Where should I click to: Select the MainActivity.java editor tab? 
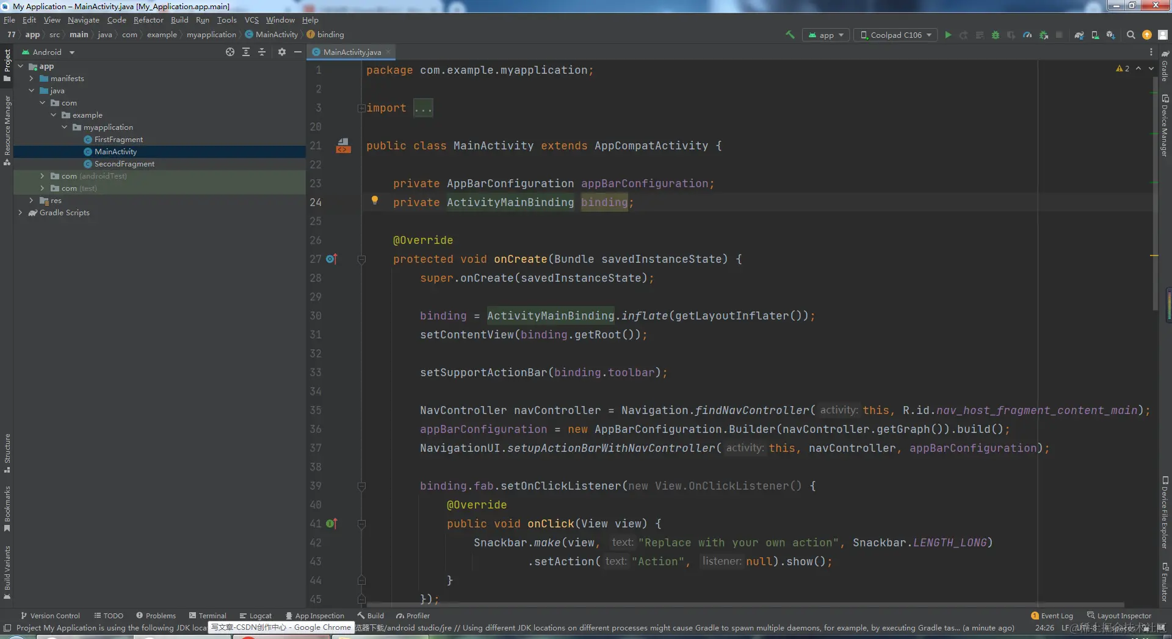point(352,52)
